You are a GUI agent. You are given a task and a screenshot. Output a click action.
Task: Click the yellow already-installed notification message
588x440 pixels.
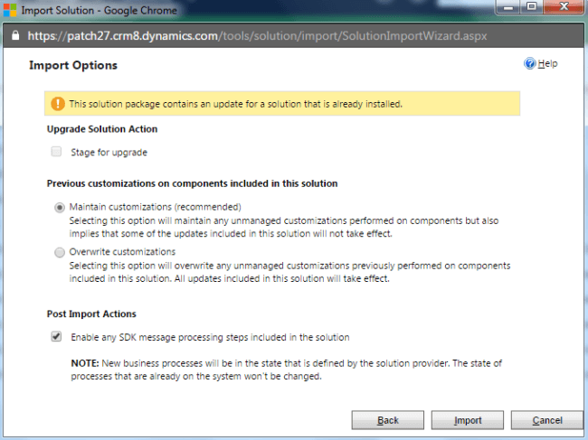pos(235,103)
